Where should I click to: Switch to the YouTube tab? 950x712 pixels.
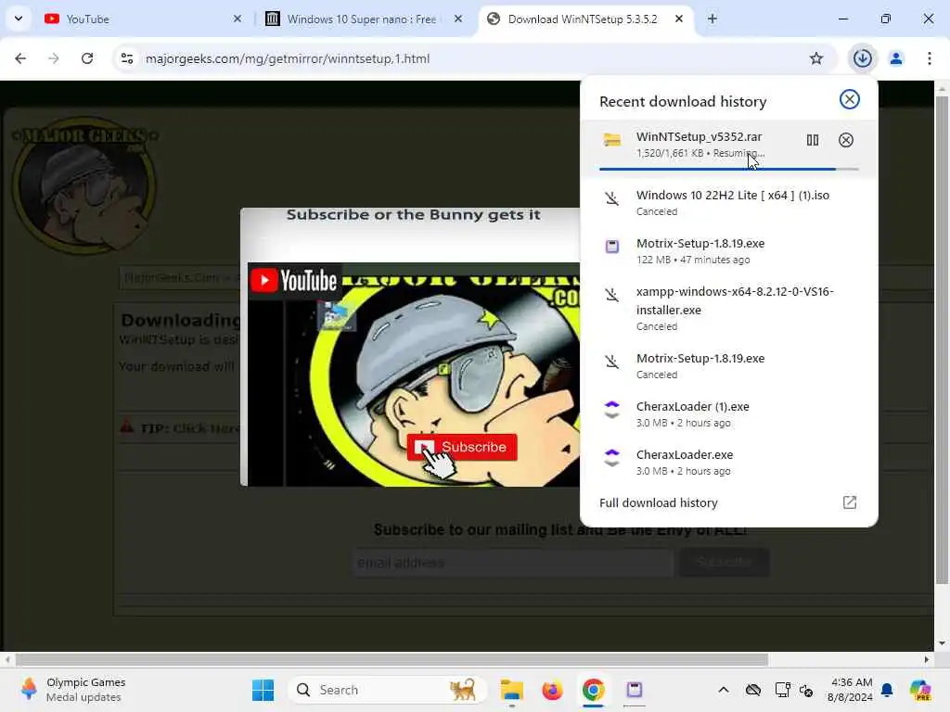(x=142, y=19)
